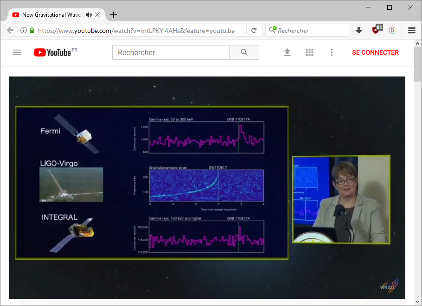
Task: Open the YouTube apps grid
Action: [x=310, y=52]
